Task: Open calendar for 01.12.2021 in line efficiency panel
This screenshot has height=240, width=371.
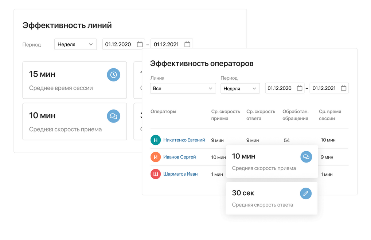Action: 187,44
